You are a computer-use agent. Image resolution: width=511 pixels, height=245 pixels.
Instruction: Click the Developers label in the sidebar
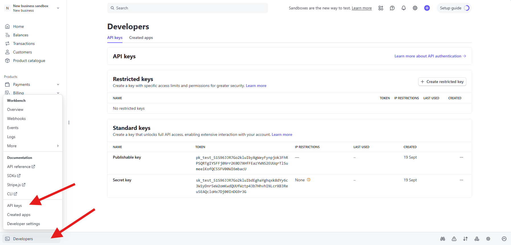(x=23, y=239)
